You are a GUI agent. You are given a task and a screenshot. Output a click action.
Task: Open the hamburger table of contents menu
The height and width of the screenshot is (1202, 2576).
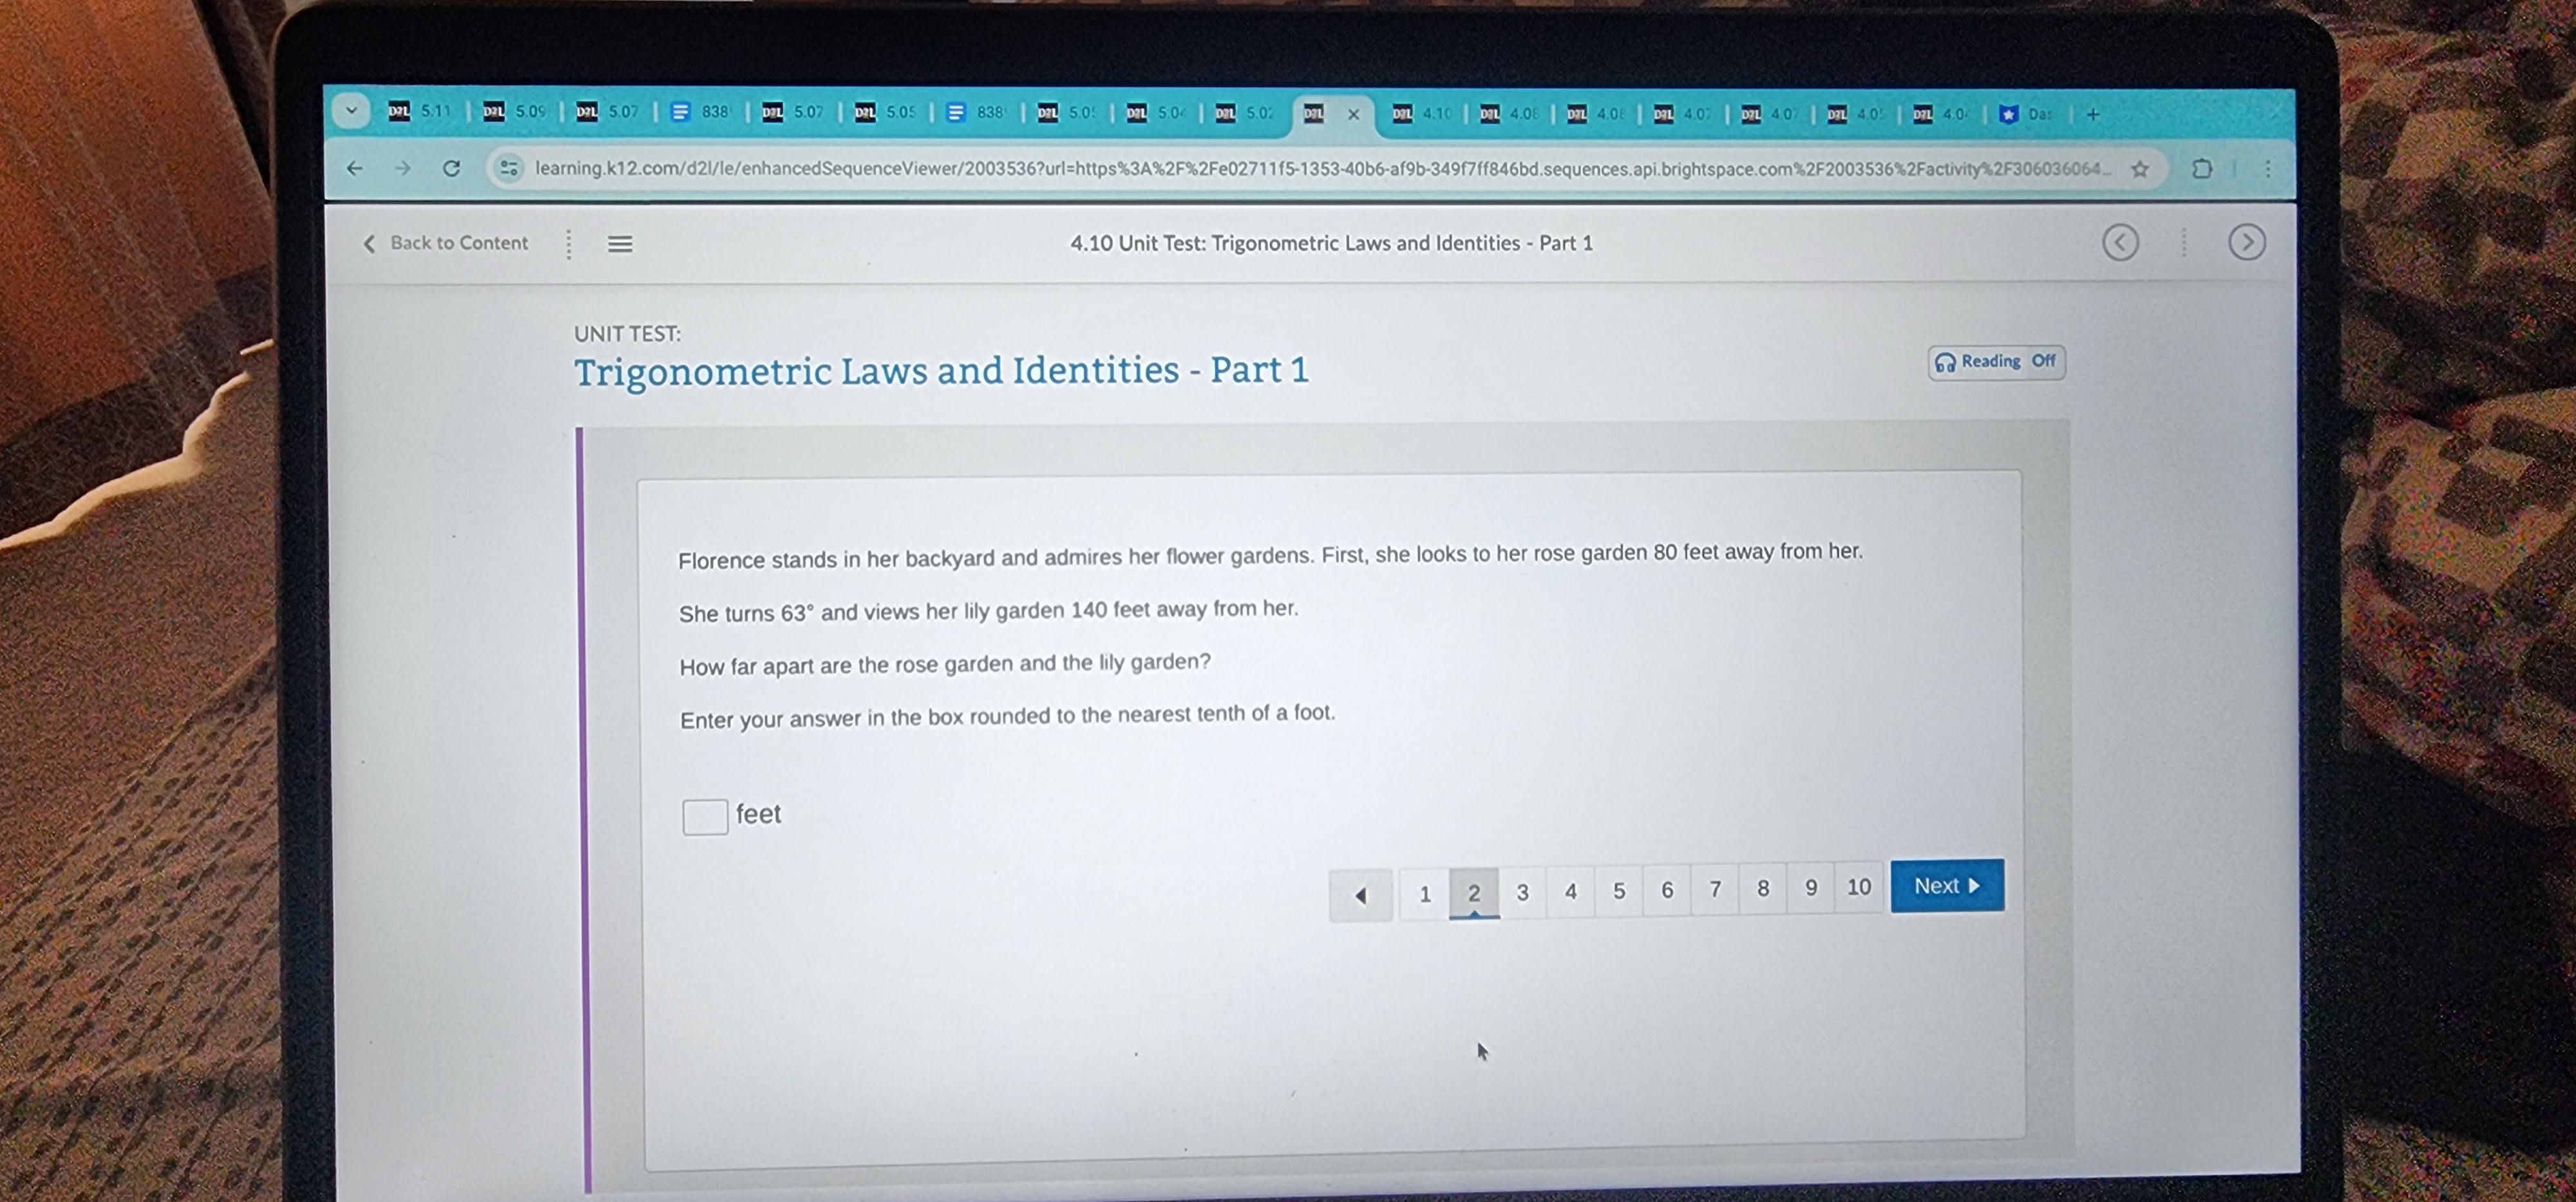coord(620,244)
